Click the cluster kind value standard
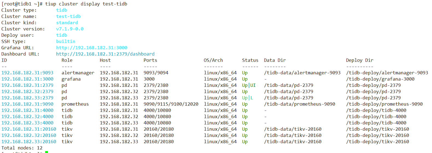 (x=67, y=23)
